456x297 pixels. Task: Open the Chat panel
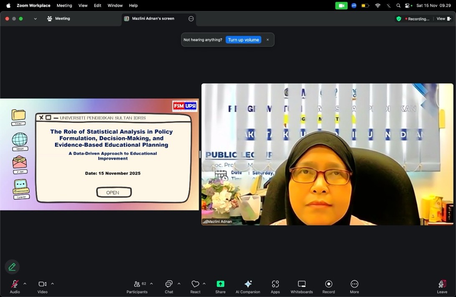click(169, 287)
